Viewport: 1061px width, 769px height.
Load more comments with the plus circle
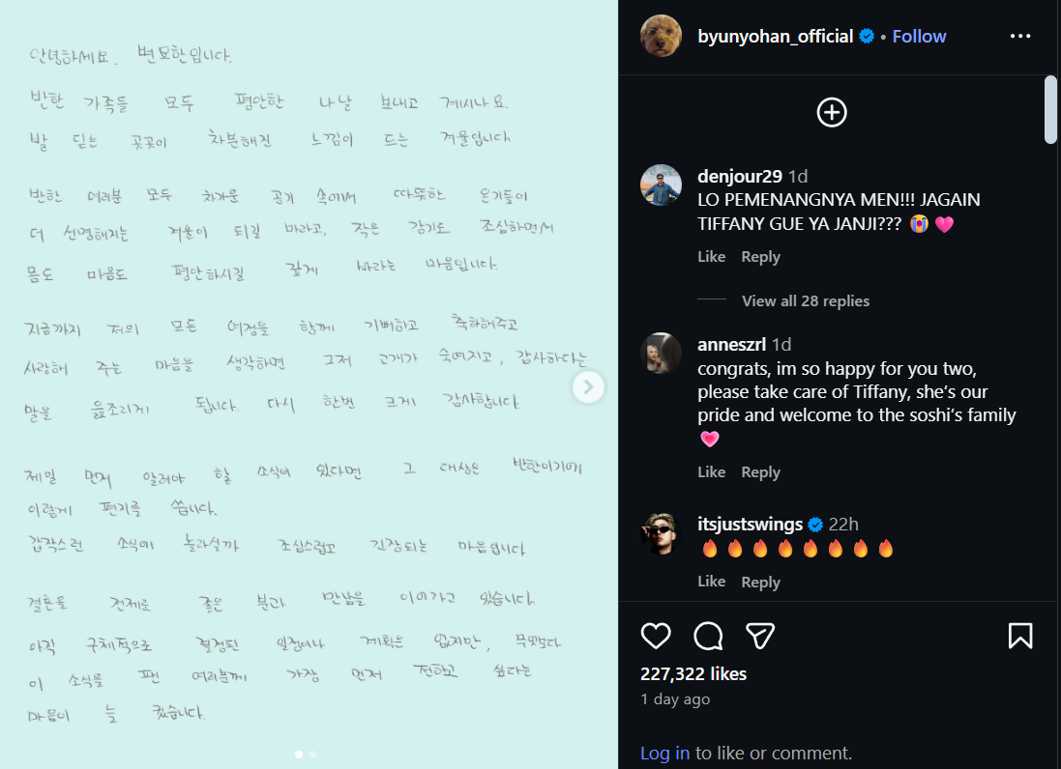832,112
